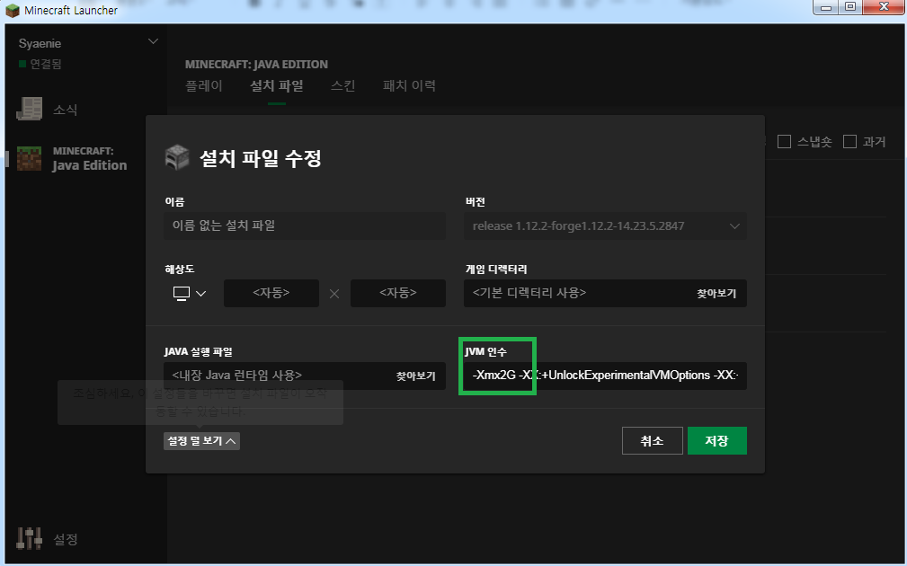Switch to the 플레이 tab
Image resolution: width=907 pixels, height=566 pixels.
point(204,85)
